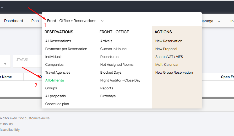Create a New Reservation
The height and width of the screenshot is (136, 234).
(x=169, y=41)
